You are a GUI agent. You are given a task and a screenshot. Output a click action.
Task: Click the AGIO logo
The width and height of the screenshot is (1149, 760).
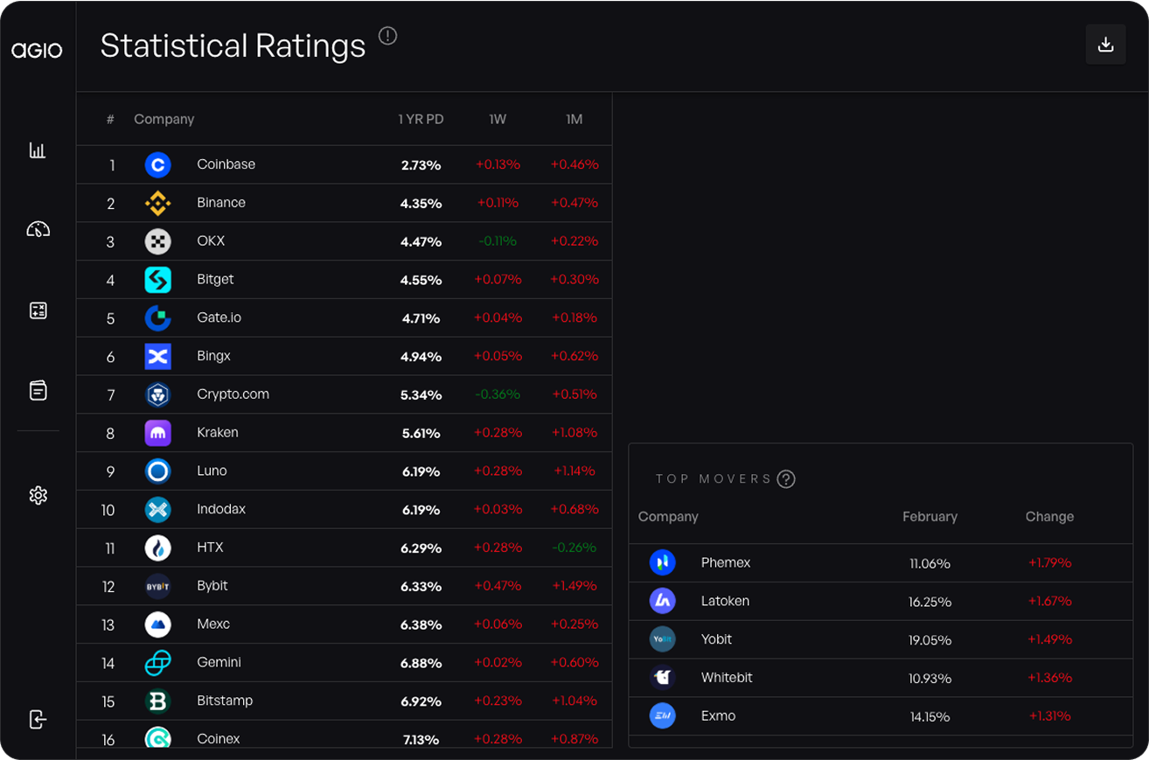[38, 50]
